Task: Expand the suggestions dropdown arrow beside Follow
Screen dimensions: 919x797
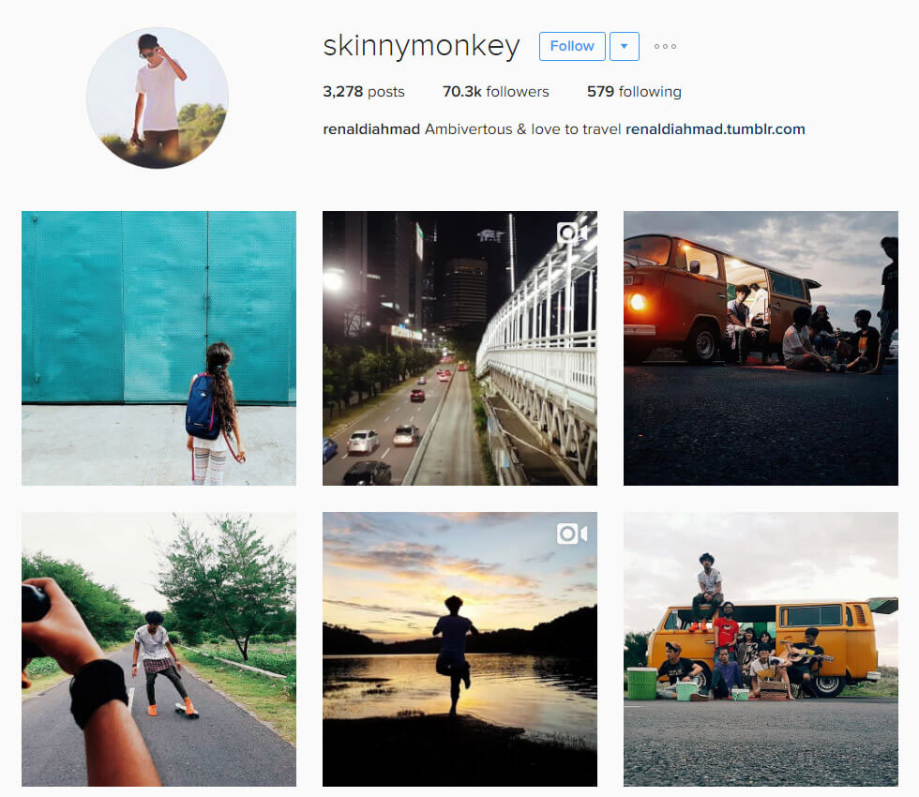Action: coord(625,46)
